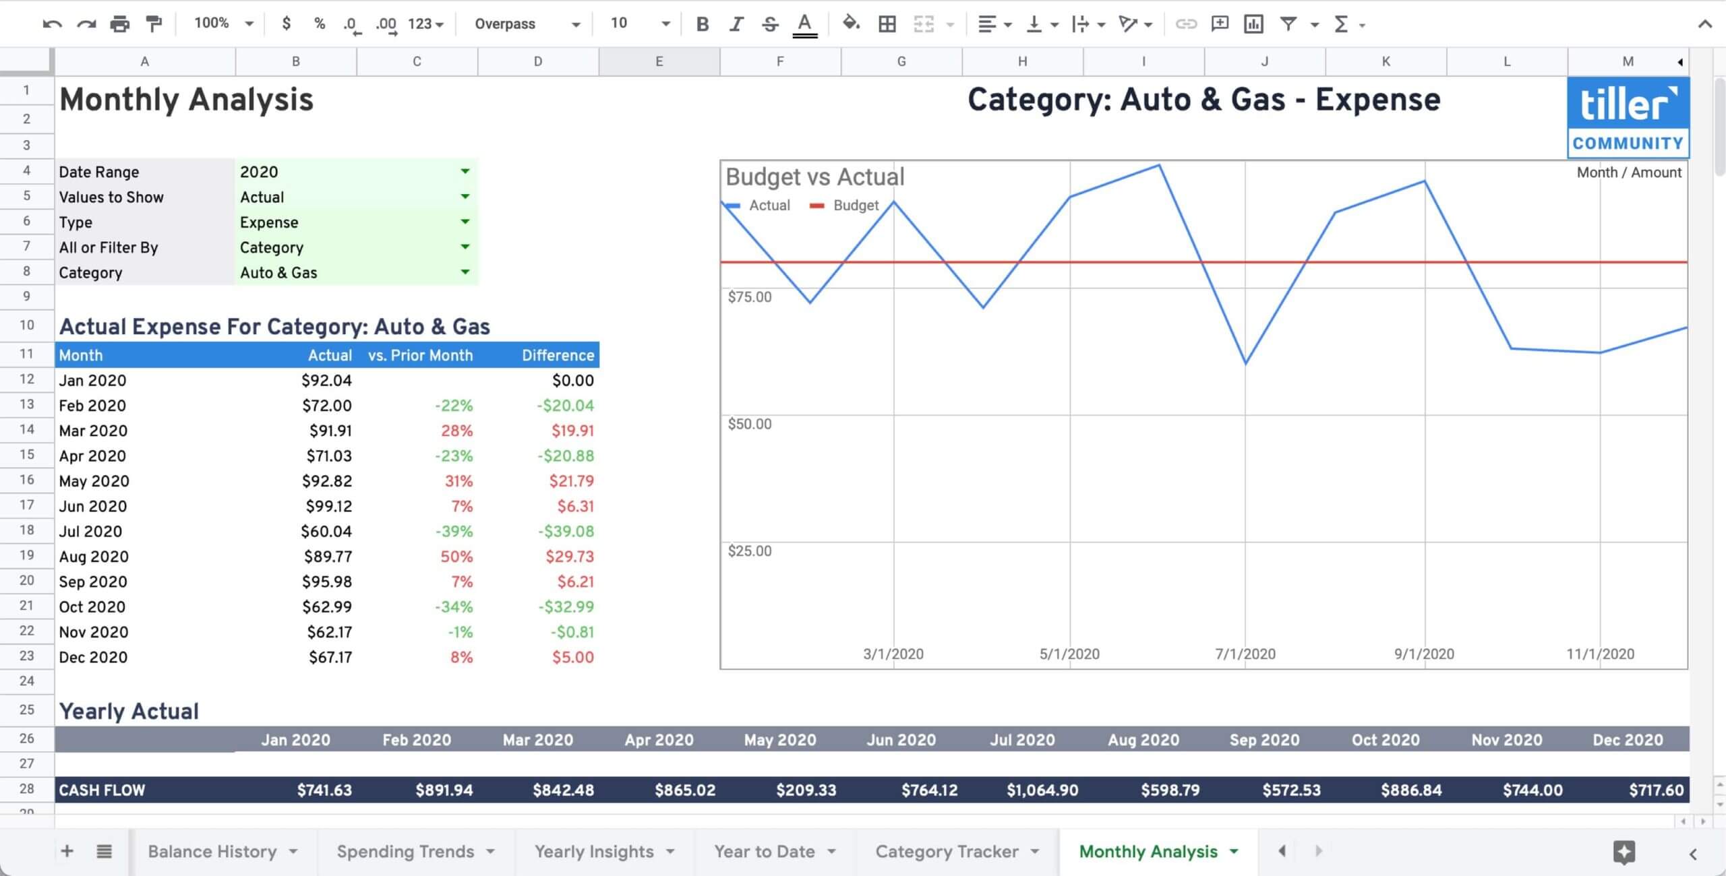The height and width of the screenshot is (876, 1726).
Task: Switch to the Balance History tab
Action: (x=222, y=852)
